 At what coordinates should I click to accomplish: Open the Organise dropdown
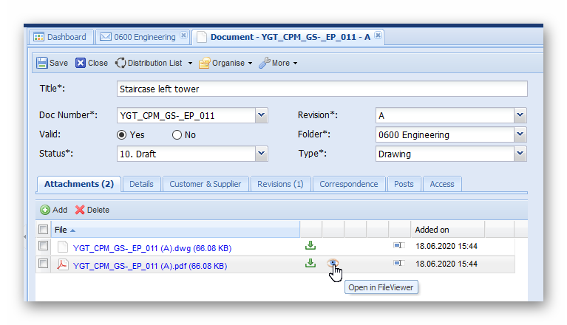click(225, 63)
